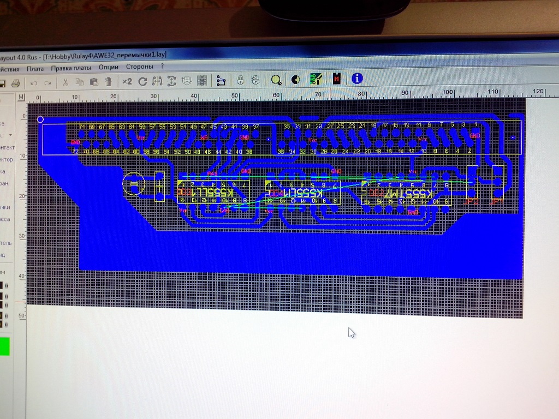Open the ? help menu
559x419 pixels.
(x=162, y=66)
